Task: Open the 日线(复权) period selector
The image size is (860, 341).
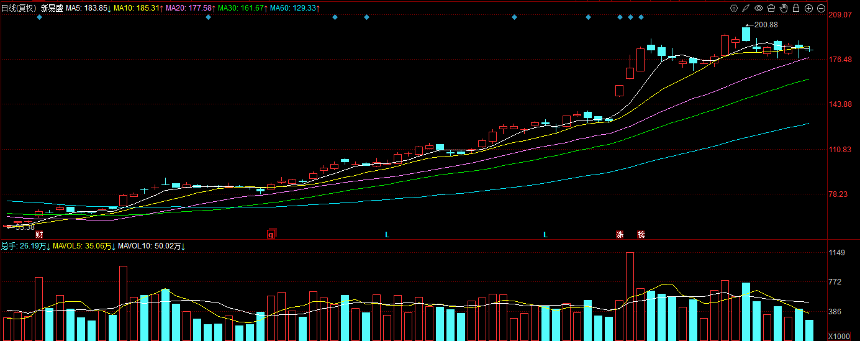Action: click(x=19, y=8)
